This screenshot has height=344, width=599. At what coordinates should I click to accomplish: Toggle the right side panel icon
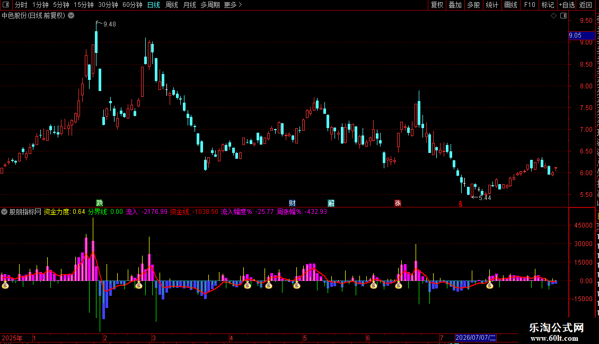(x=563, y=16)
